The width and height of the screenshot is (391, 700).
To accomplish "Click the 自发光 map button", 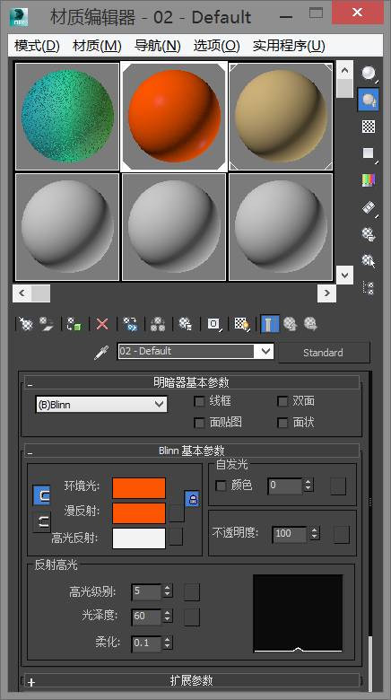I will point(338,486).
